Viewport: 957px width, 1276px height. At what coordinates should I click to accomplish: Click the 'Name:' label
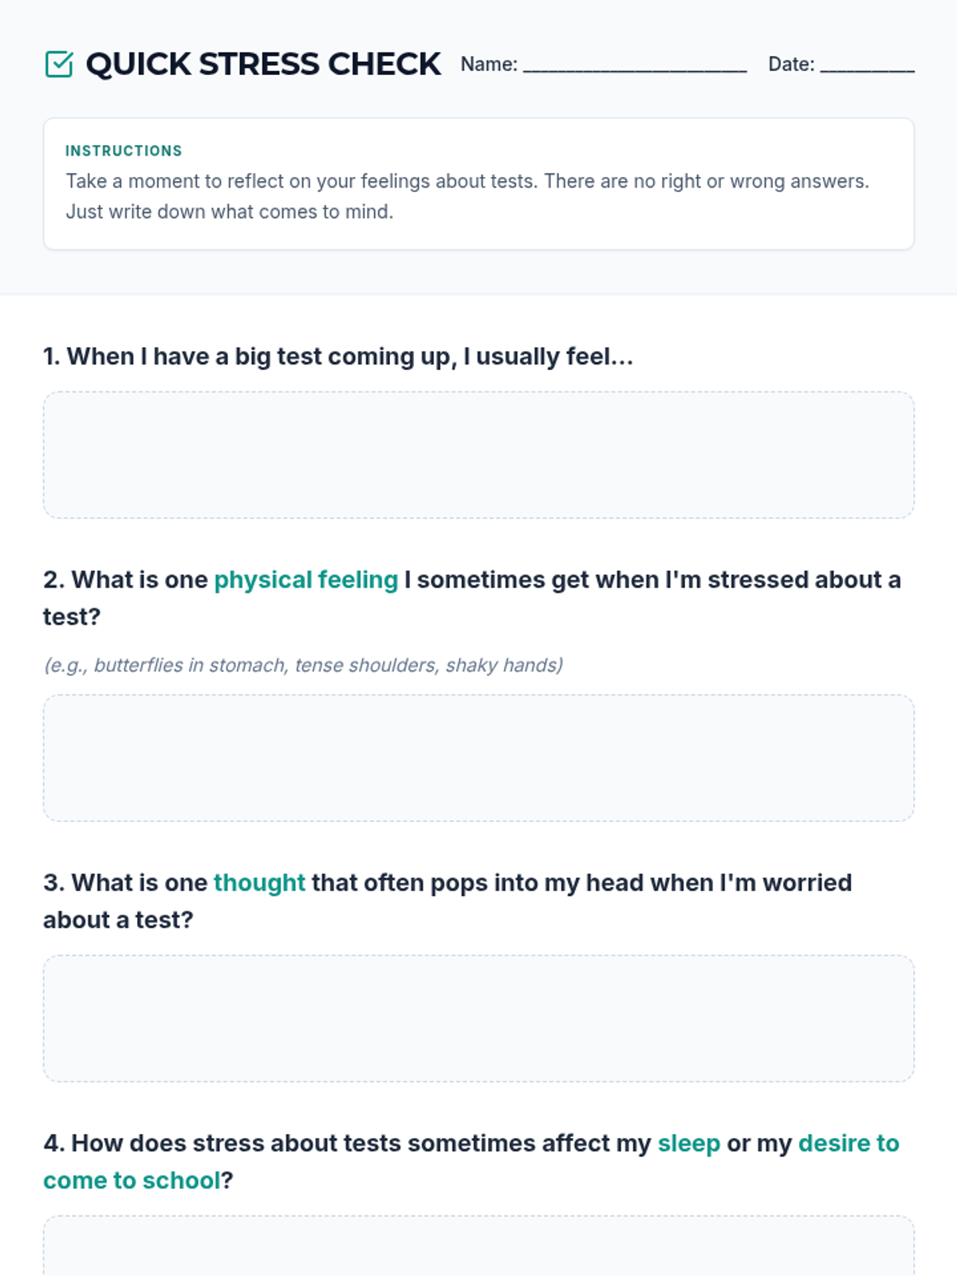point(489,65)
